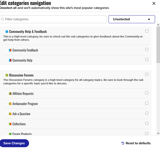Image resolution: width=160 pixels, height=149 pixels.
Task: Close the Edit categories navigation dialog
Action: (154, 4)
